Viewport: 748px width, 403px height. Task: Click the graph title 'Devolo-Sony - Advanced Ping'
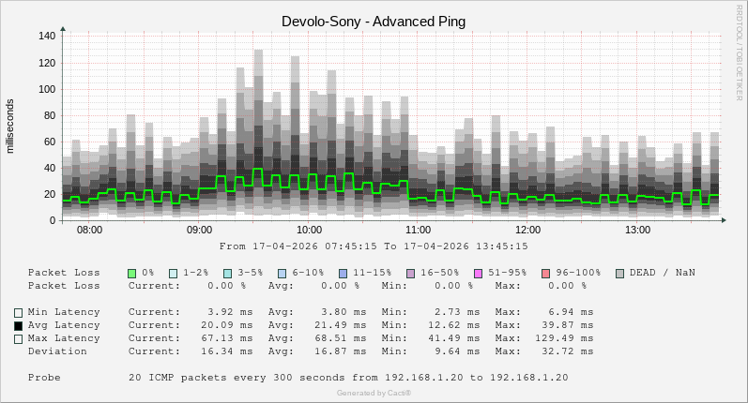coord(374,21)
